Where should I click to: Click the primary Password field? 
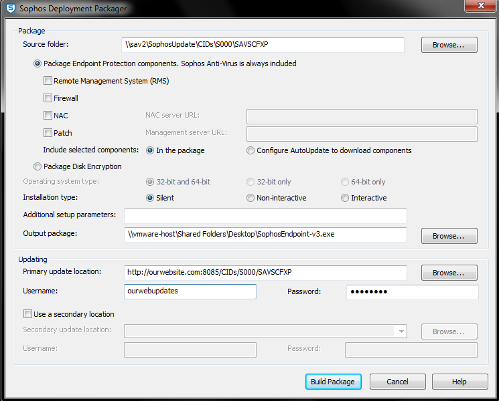413,292
